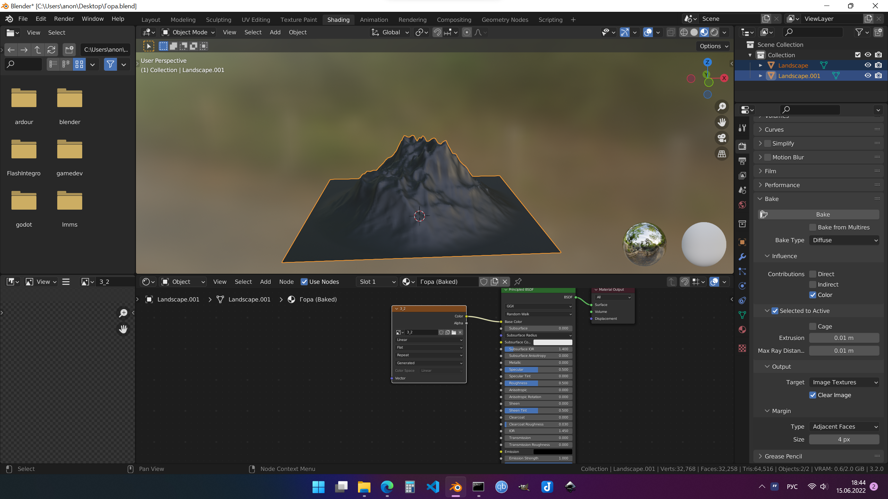
Task: Hide Landscape.001 with its eye icon
Action: click(x=868, y=76)
